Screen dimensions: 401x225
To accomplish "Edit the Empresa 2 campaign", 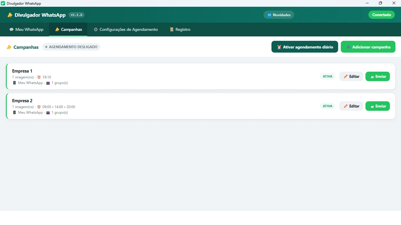I will coord(351,106).
